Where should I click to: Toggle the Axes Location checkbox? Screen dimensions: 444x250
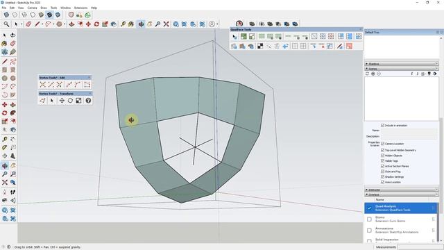[x=382, y=182]
